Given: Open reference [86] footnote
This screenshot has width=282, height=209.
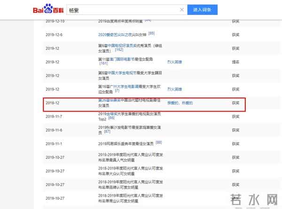Looking at the screenshot, I should 111,118.
